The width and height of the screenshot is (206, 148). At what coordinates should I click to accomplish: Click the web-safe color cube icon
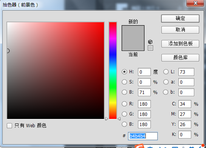coord(150,42)
